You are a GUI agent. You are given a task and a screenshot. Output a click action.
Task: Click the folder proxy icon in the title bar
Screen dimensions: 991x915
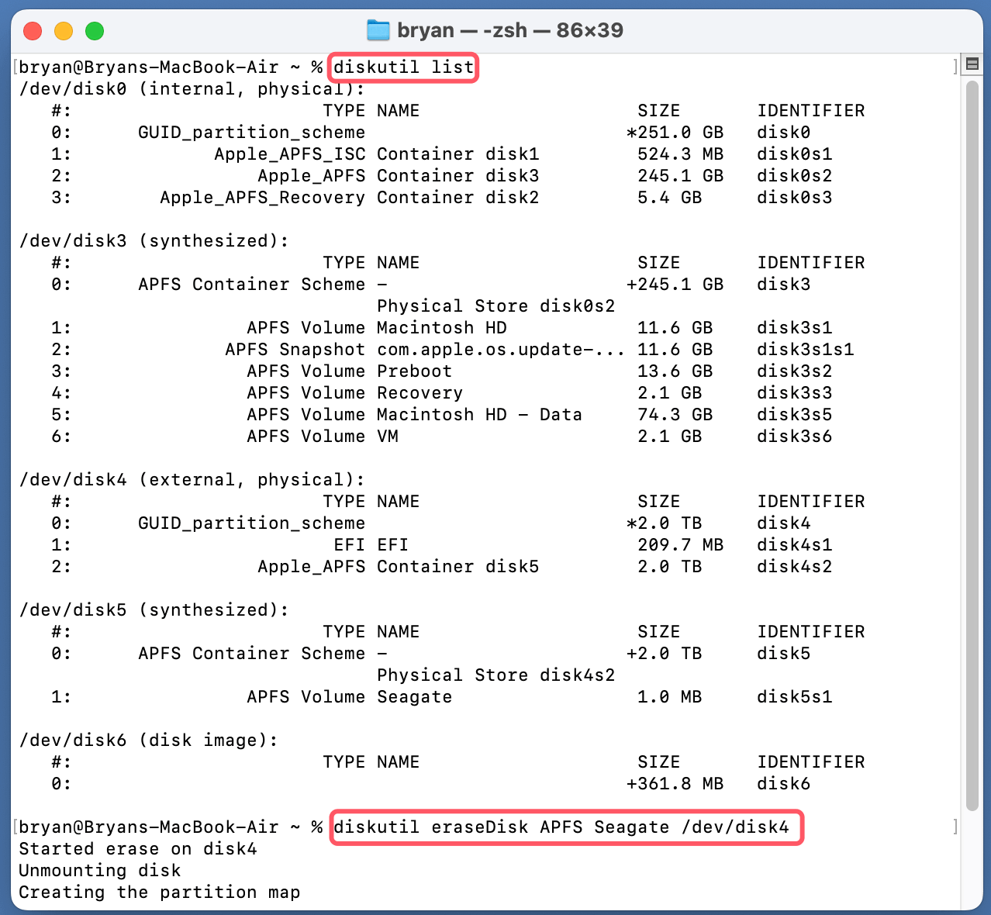378,30
